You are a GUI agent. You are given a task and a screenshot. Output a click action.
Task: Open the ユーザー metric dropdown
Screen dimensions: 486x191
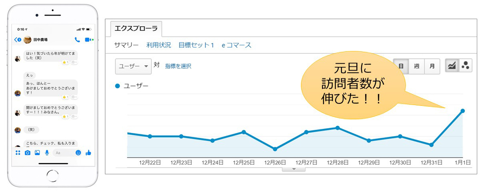tap(133, 66)
